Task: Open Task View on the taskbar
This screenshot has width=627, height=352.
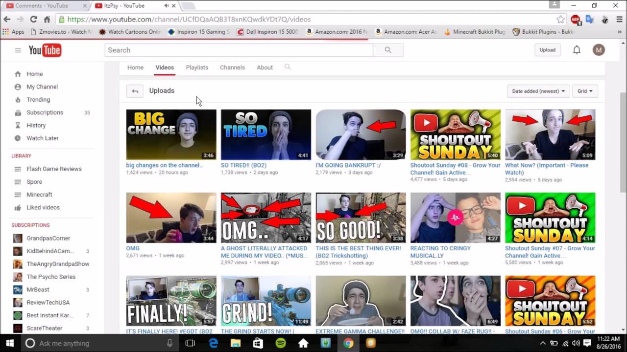Action: (190, 343)
